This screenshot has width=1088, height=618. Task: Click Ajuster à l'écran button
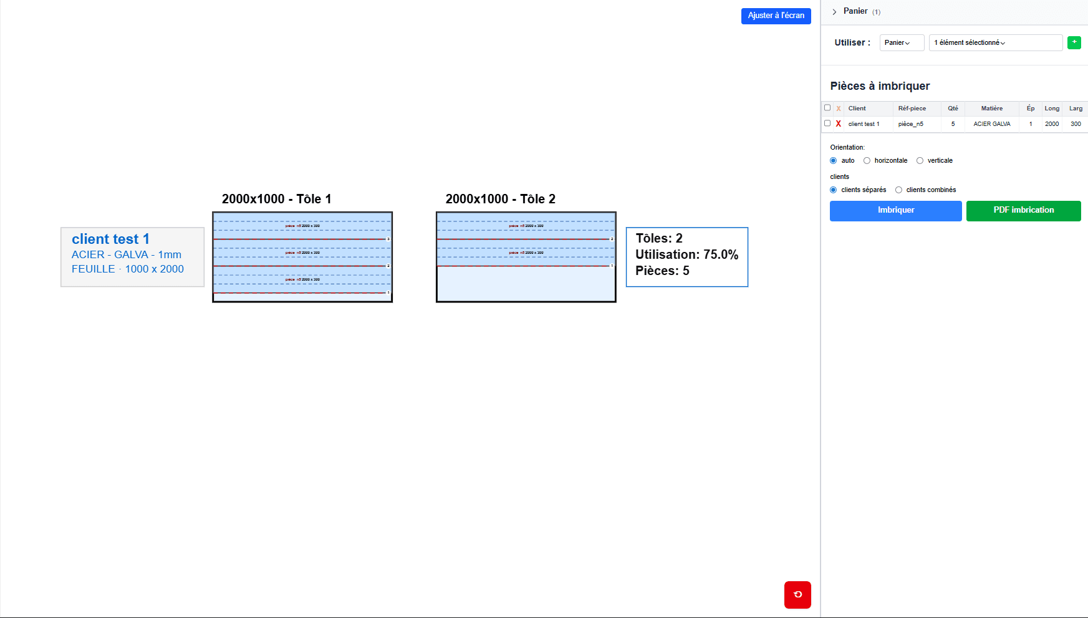point(776,16)
